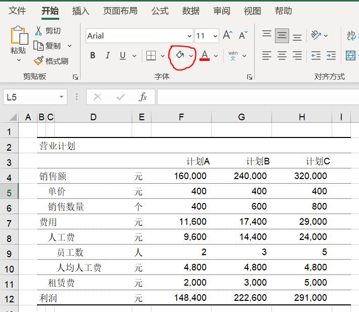Click the orientation text rotation icon

coord(316,36)
